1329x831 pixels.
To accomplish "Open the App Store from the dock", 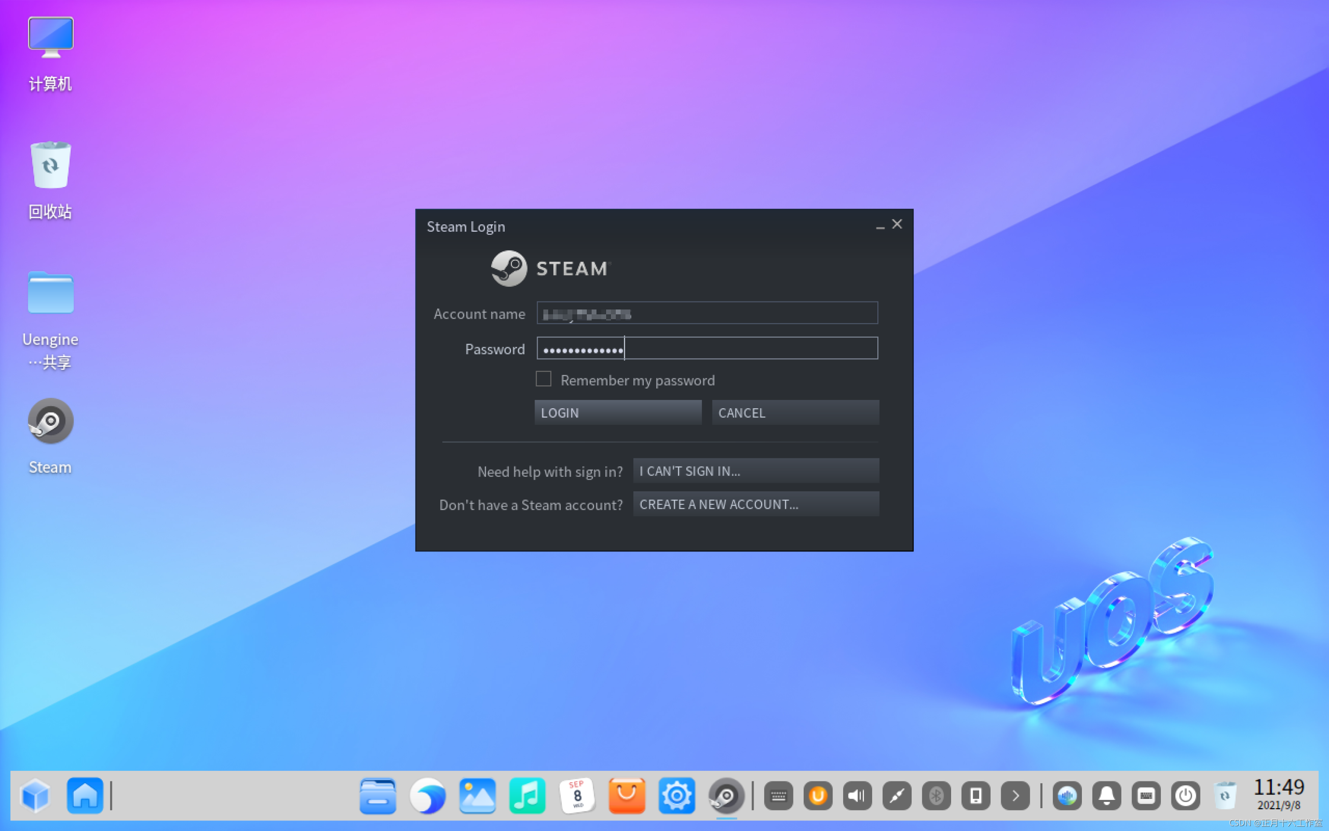I will [626, 795].
